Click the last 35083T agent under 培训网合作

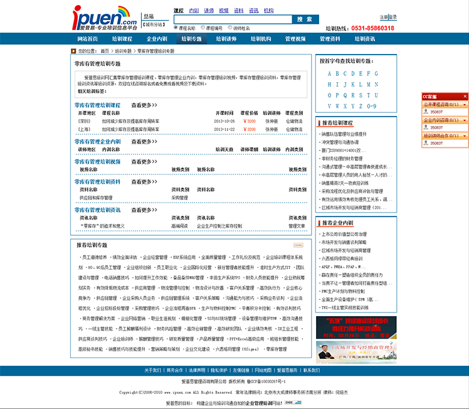click(x=436, y=143)
